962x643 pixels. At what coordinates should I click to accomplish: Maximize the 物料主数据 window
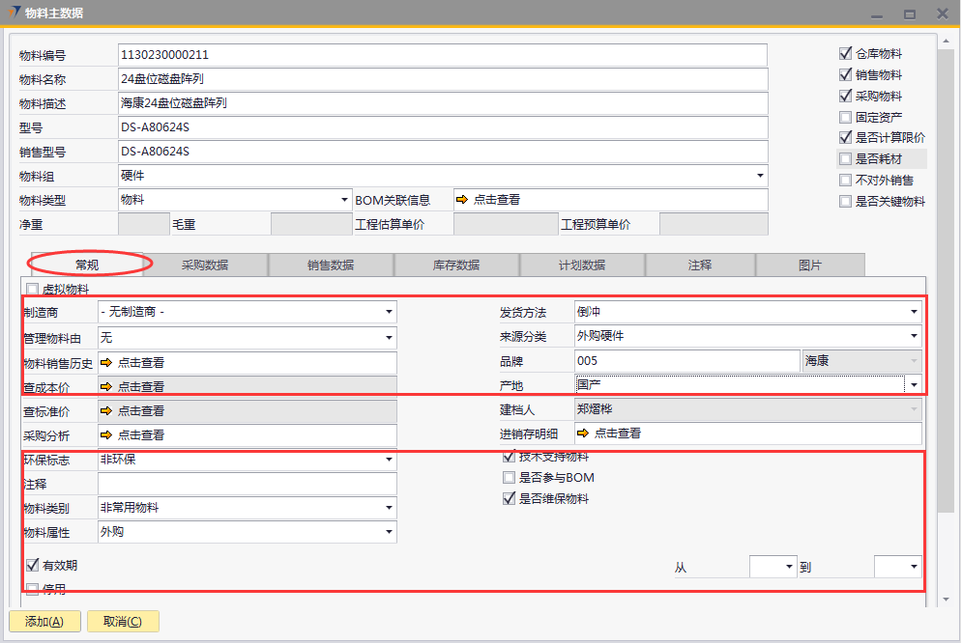pyautogui.click(x=909, y=14)
